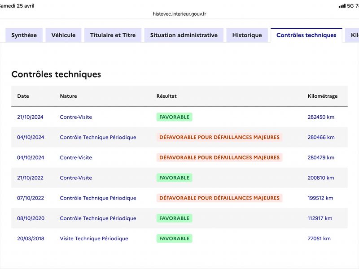This screenshot has width=359, height=269.
Task: Select the Contrôles techniques tab
Action: point(306,35)
